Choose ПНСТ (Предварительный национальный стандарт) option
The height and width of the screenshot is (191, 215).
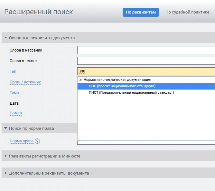pyautogui.click(x=131, y=93)
